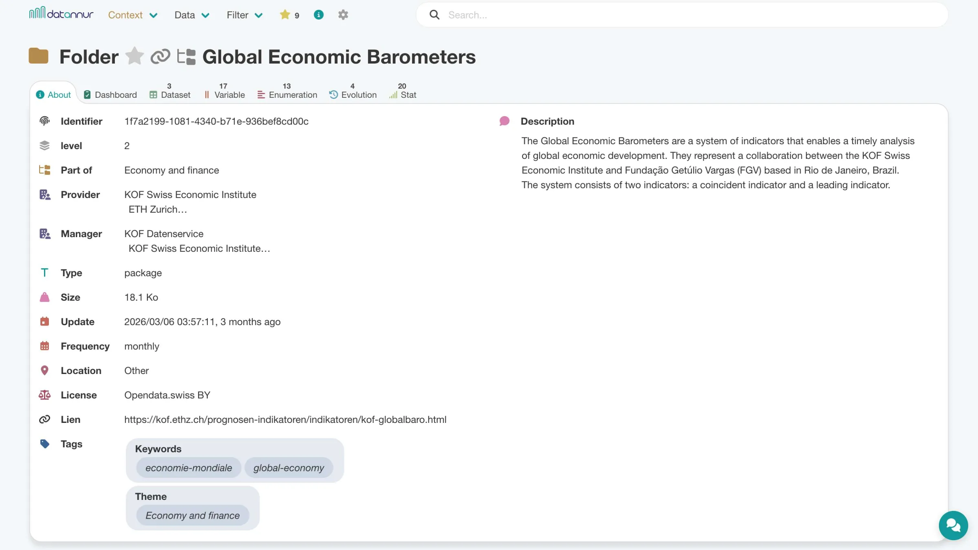The height and width of the screenshot is (550, 978).
Task: Click the Opendata.swiss BY license value
Action: pos(167,395)
